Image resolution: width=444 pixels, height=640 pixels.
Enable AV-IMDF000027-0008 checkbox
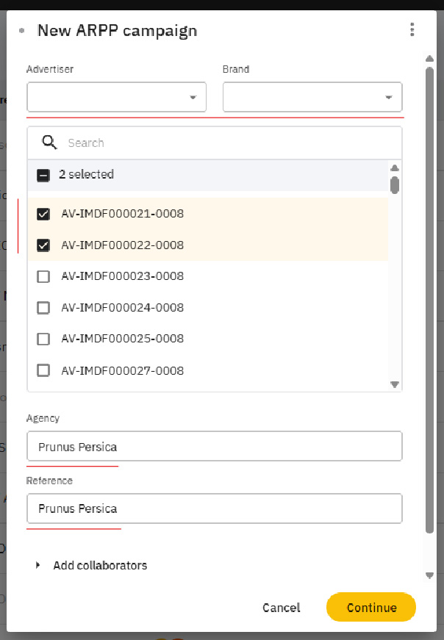pos(43,370)
